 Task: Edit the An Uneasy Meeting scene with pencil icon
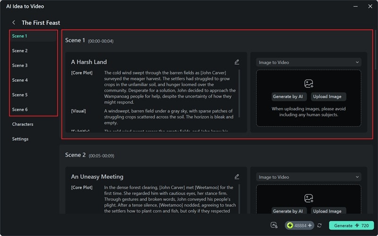pos(237,177)
